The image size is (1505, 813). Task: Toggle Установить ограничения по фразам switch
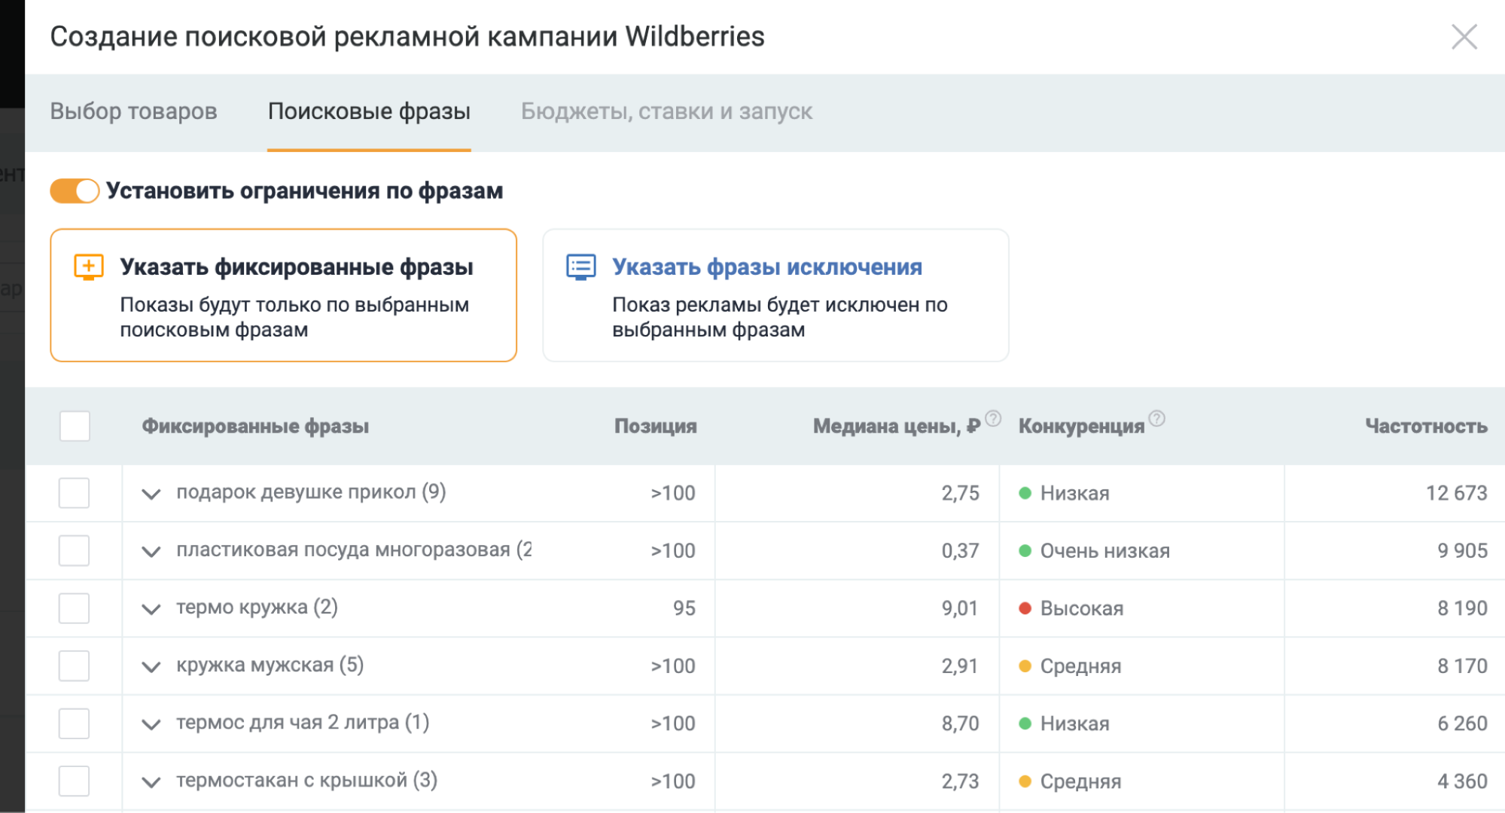point(75,190)
